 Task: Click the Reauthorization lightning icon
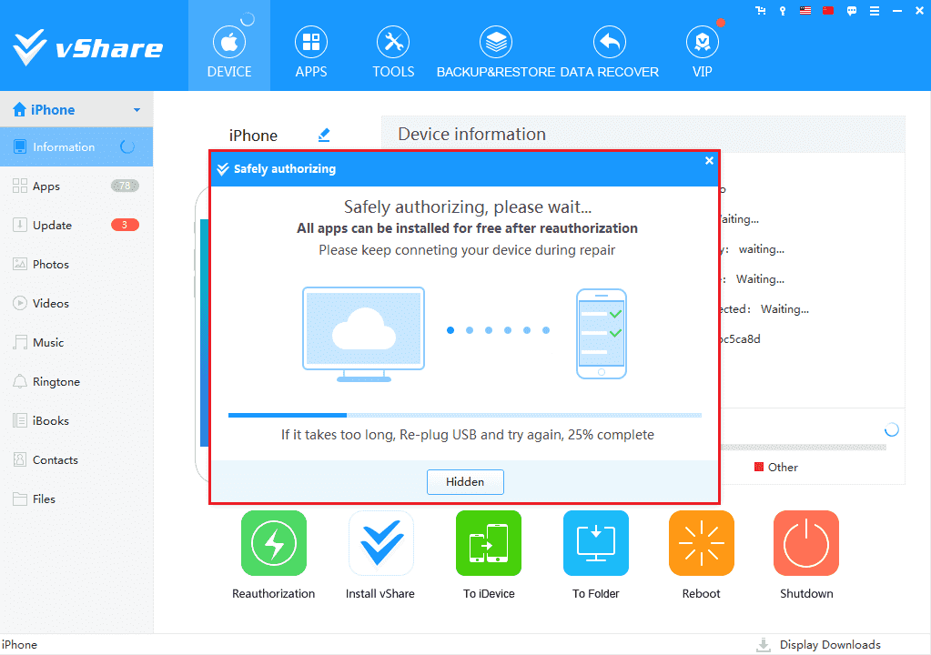[274, 543]
